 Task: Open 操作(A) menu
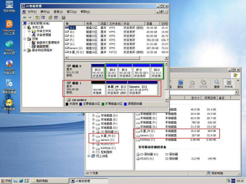45,12
